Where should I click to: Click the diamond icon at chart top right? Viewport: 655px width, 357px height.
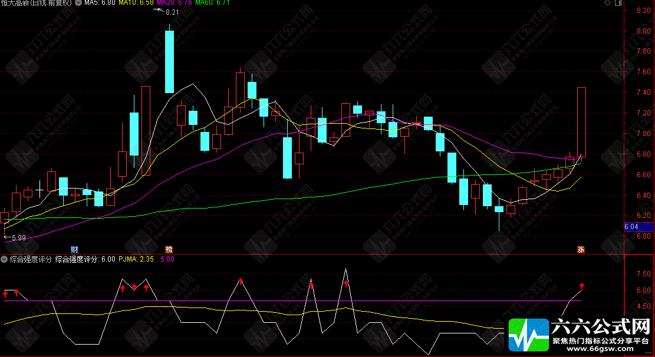coord(607,3)
